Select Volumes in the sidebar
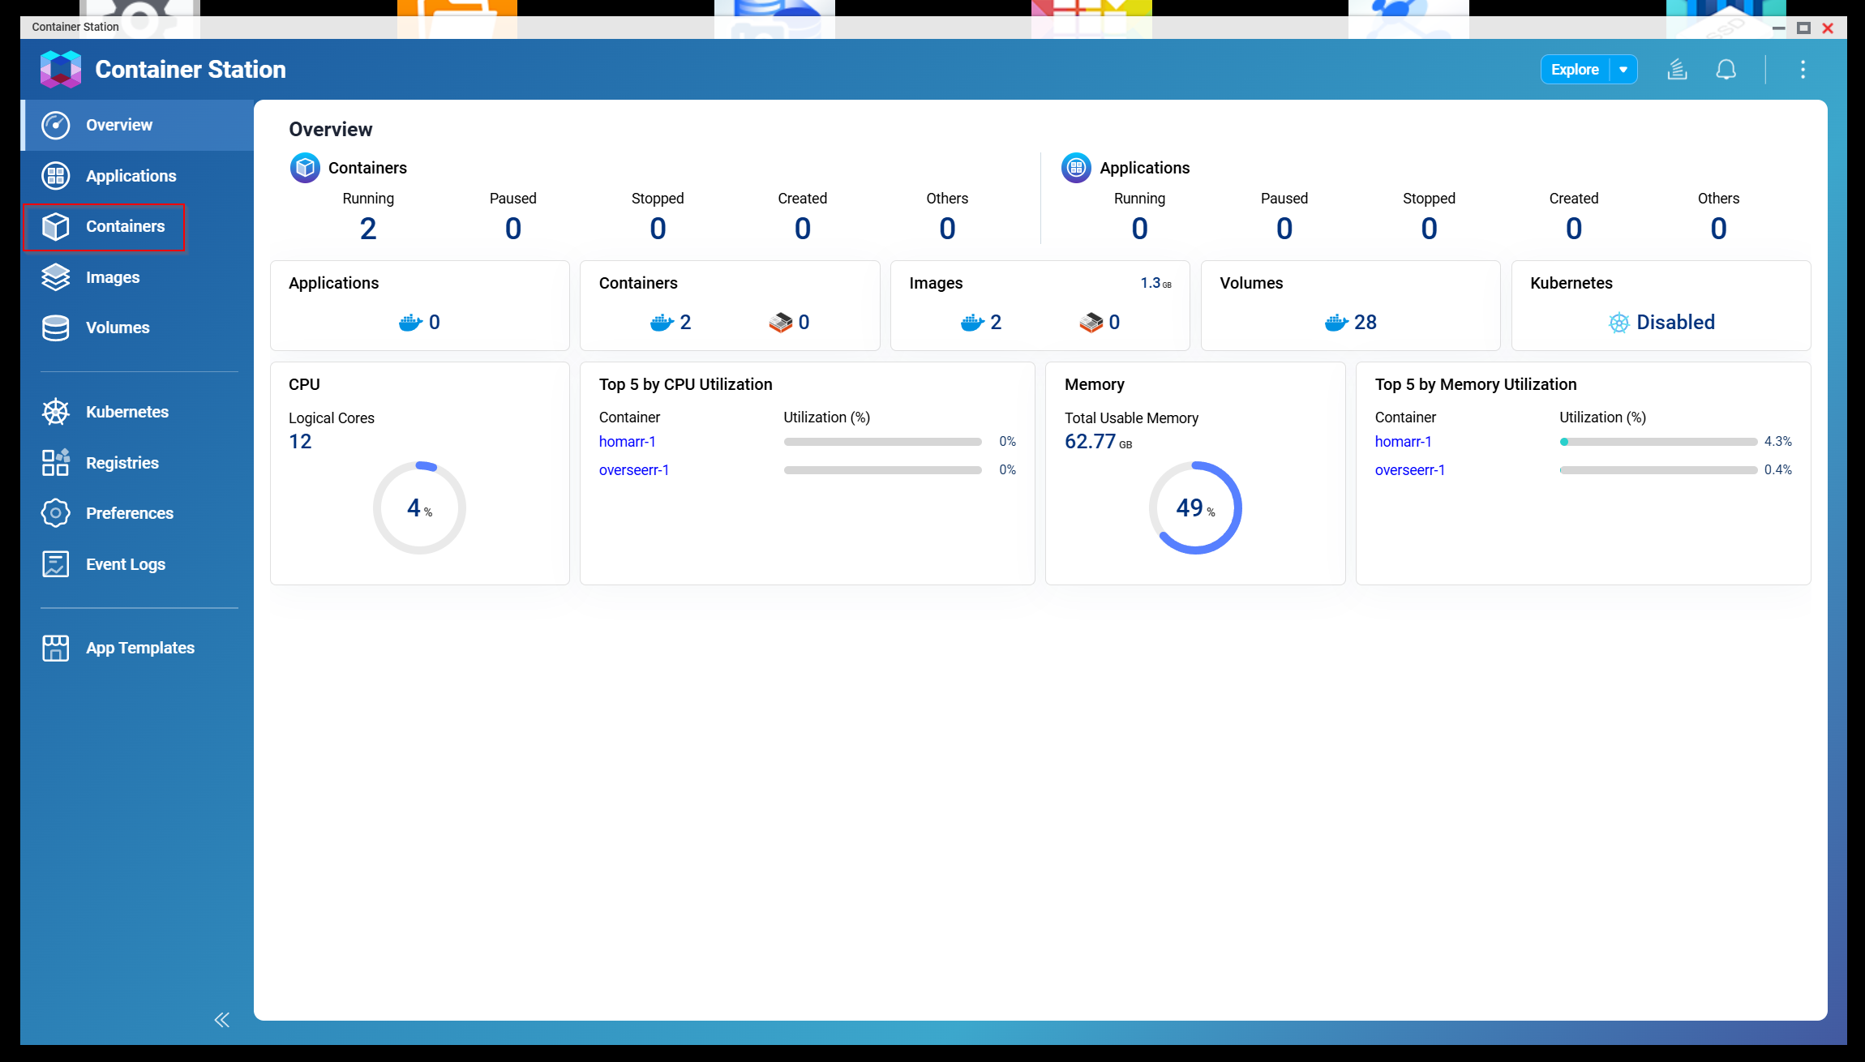The width and height of the screenshot is (1865, 1062). [117, 328]
